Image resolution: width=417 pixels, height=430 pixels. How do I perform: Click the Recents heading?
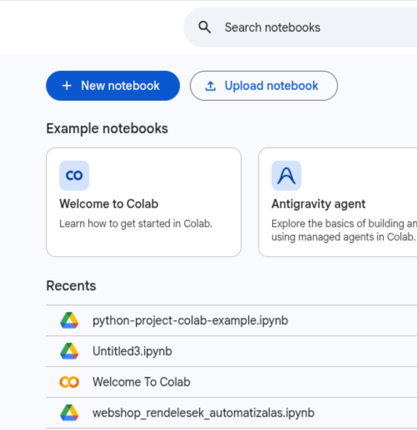pos(71,286)
